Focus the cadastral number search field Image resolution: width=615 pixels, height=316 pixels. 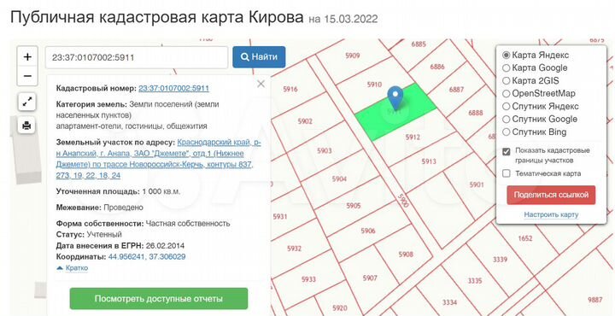[137, 57]
